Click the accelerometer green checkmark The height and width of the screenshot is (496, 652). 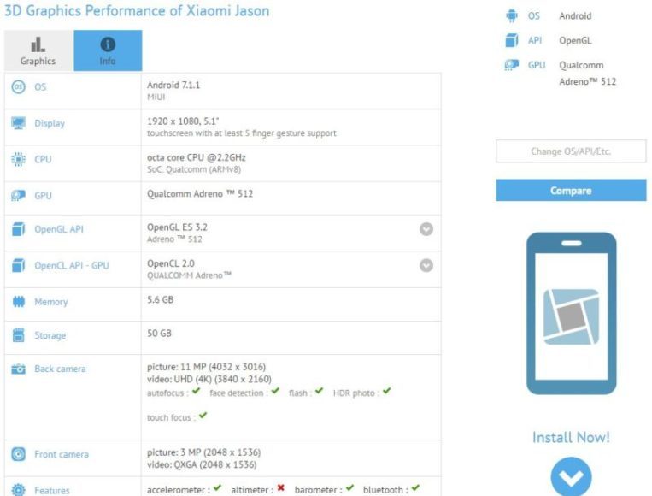[217, 488]
